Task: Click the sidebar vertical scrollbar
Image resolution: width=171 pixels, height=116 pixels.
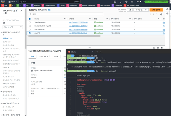Action: click(25, 29)
